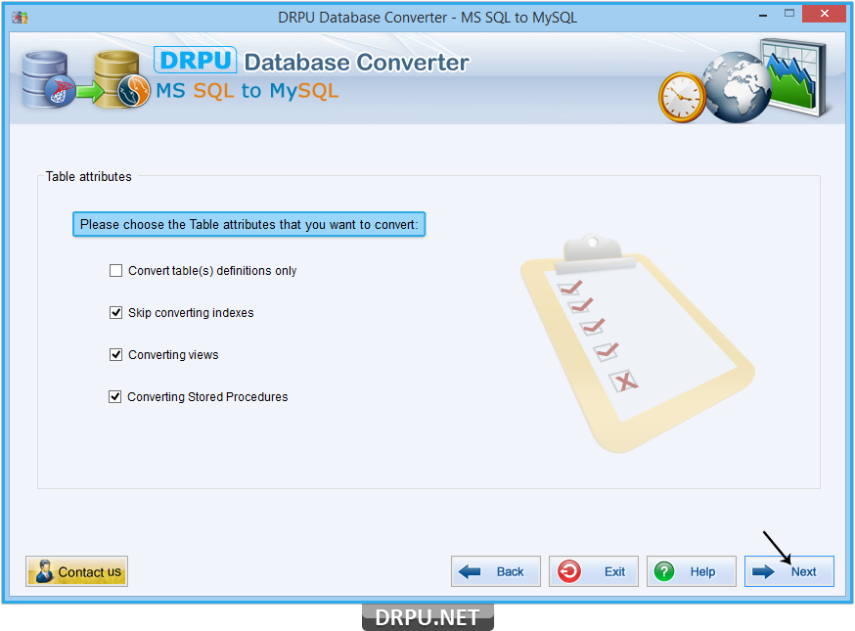Click the 'Database Converter' heading text
This screenshot has height=631, width=855.
coord(357,63)
